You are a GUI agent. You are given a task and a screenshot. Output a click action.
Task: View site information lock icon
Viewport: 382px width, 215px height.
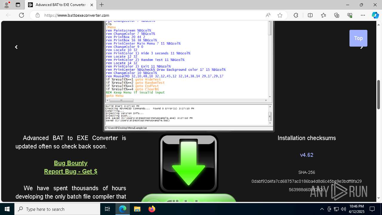pyautogui.click(x=37, y=15)
